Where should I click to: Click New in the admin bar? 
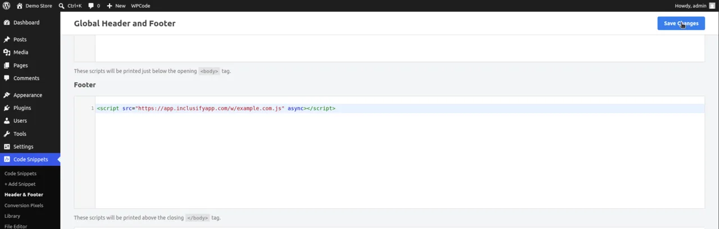(x=120, y=6)
